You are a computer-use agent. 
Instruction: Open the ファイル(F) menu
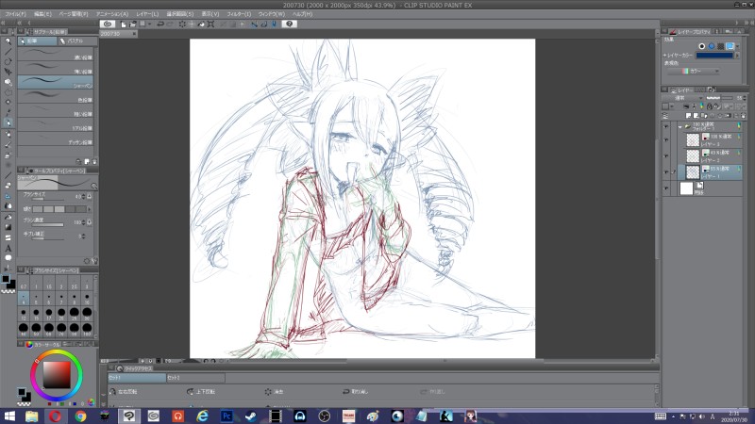[x=15, y=14]
